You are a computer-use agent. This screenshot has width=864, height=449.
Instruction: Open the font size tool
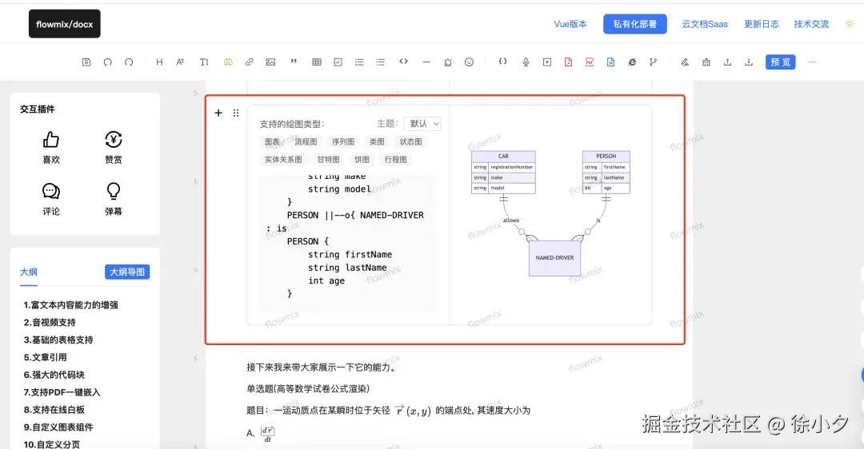coord(180,62)
